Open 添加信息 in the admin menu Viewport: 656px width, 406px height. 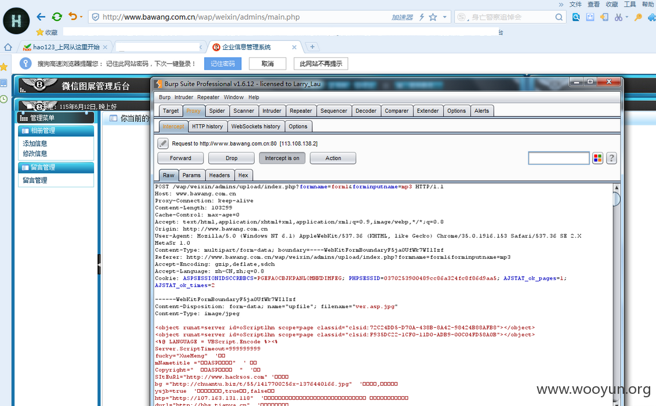pos(35,144)
